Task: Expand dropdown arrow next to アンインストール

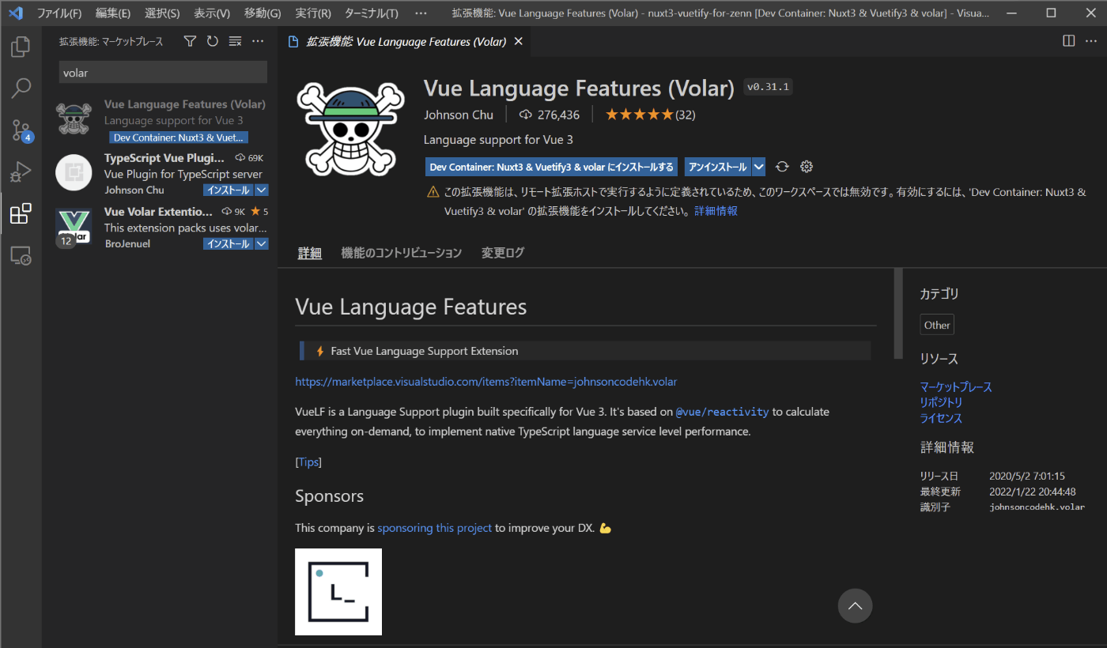Action: (758, 167)
